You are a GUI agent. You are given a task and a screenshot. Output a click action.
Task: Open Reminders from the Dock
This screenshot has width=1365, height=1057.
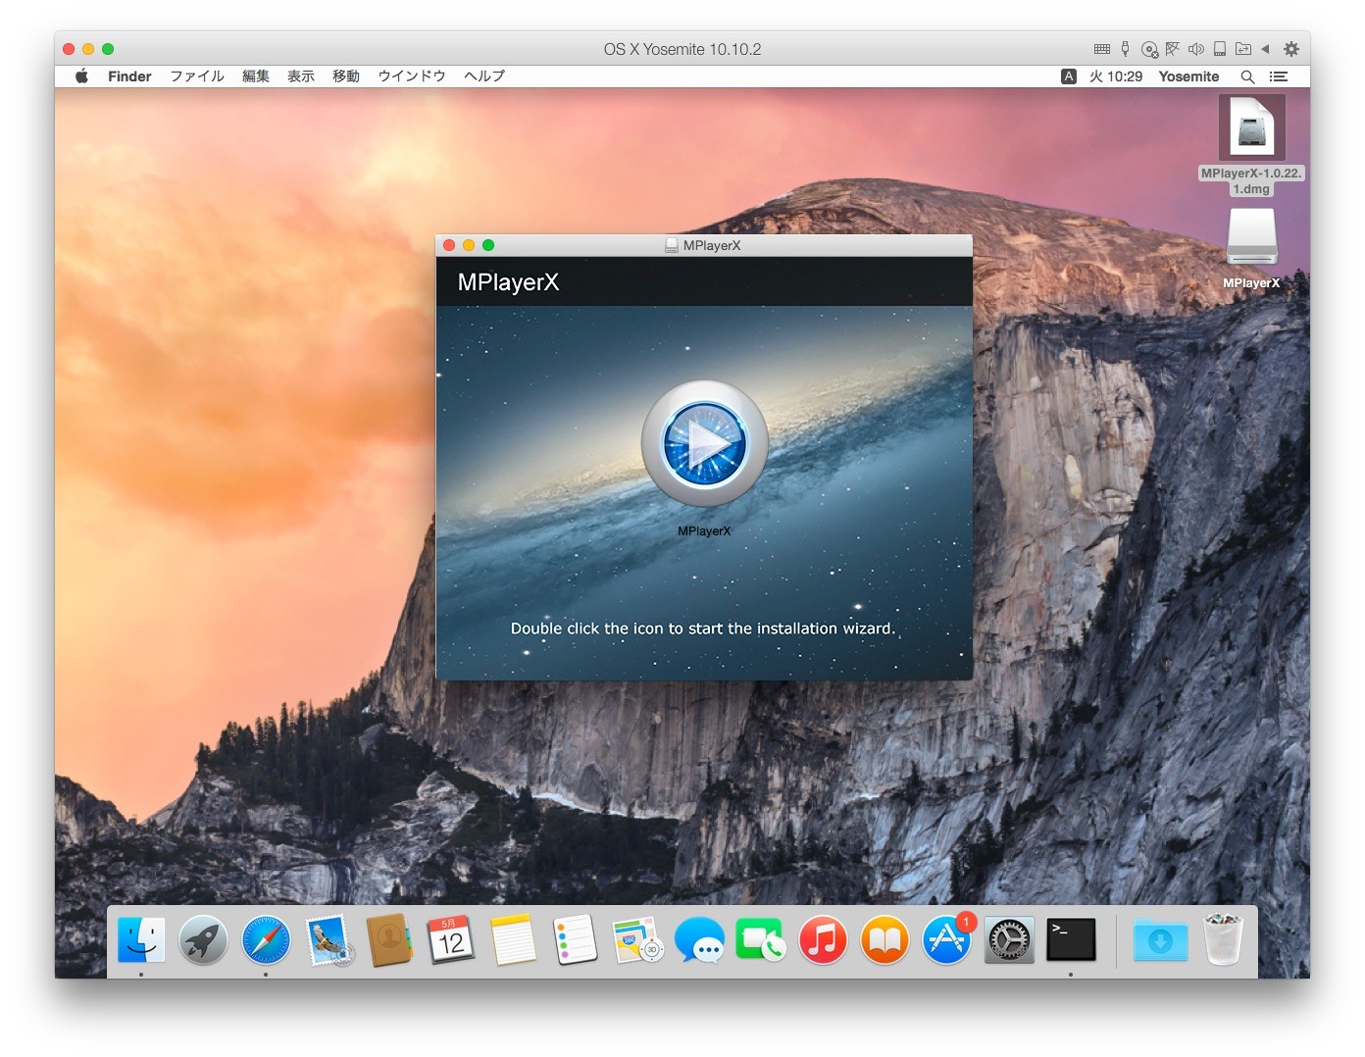point(575,940)
